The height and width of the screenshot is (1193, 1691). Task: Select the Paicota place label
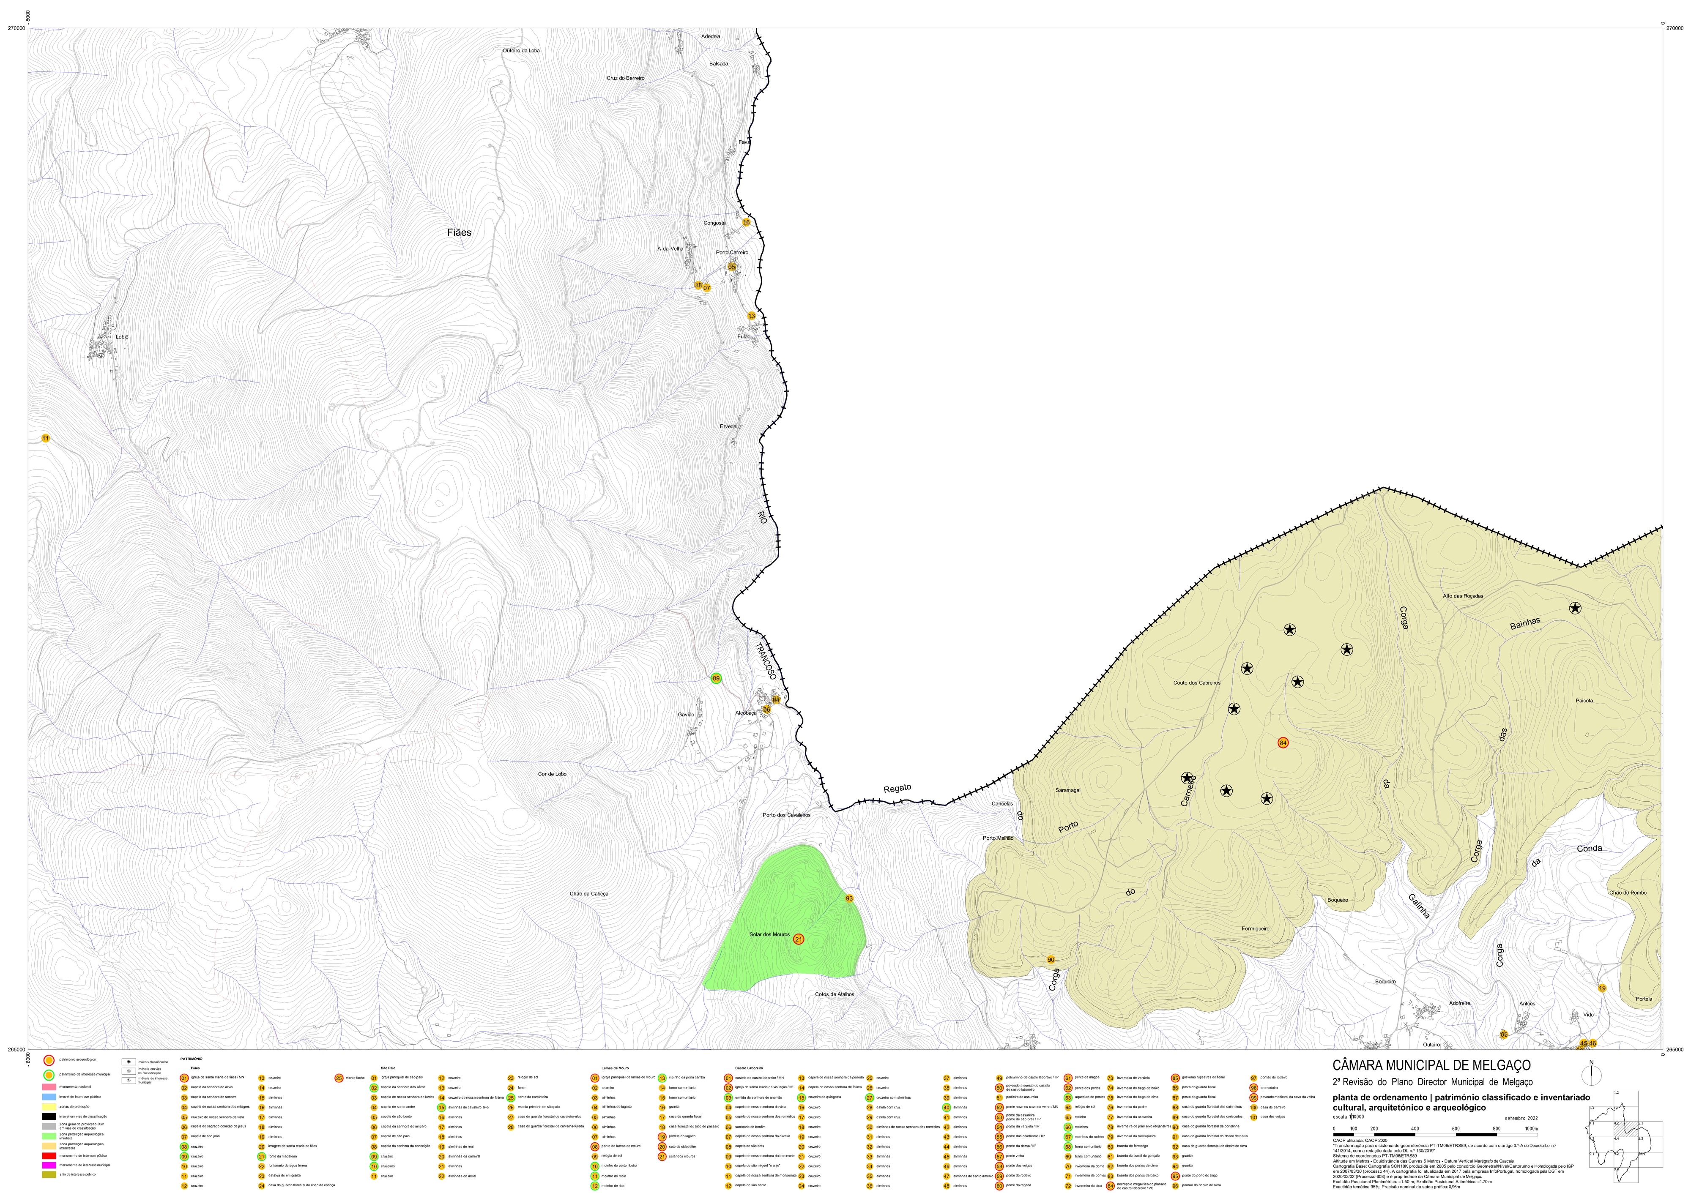coord(1584,700)
